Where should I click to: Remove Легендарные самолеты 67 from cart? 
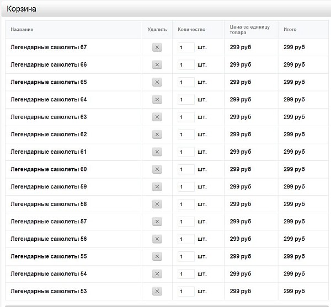tap(157, 48)
